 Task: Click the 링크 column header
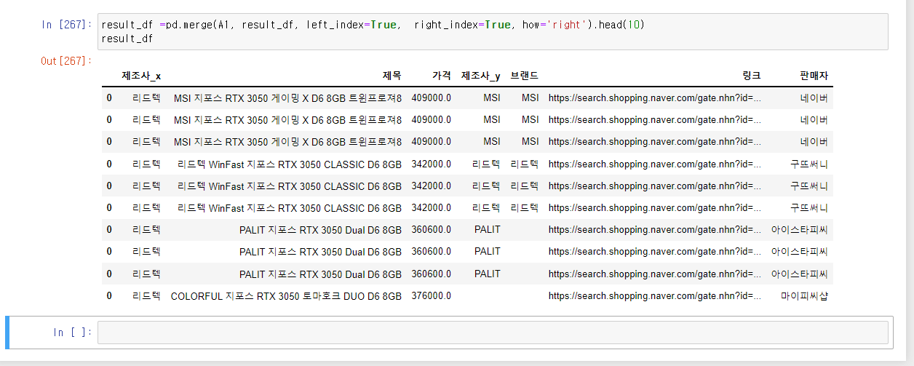click(x=752, y=75)
